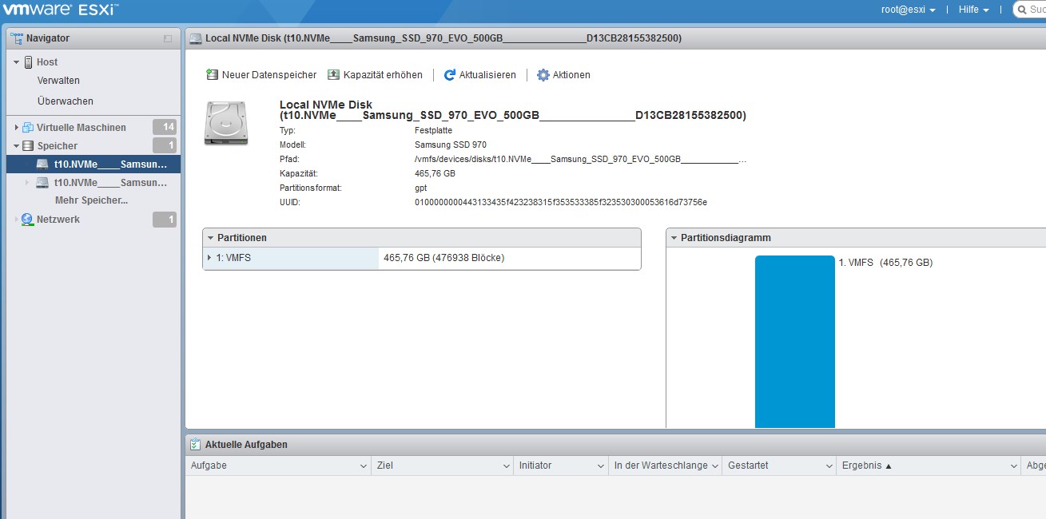
Task: Open the Gestartet column dropdown arrow
Action: (829, 466)
